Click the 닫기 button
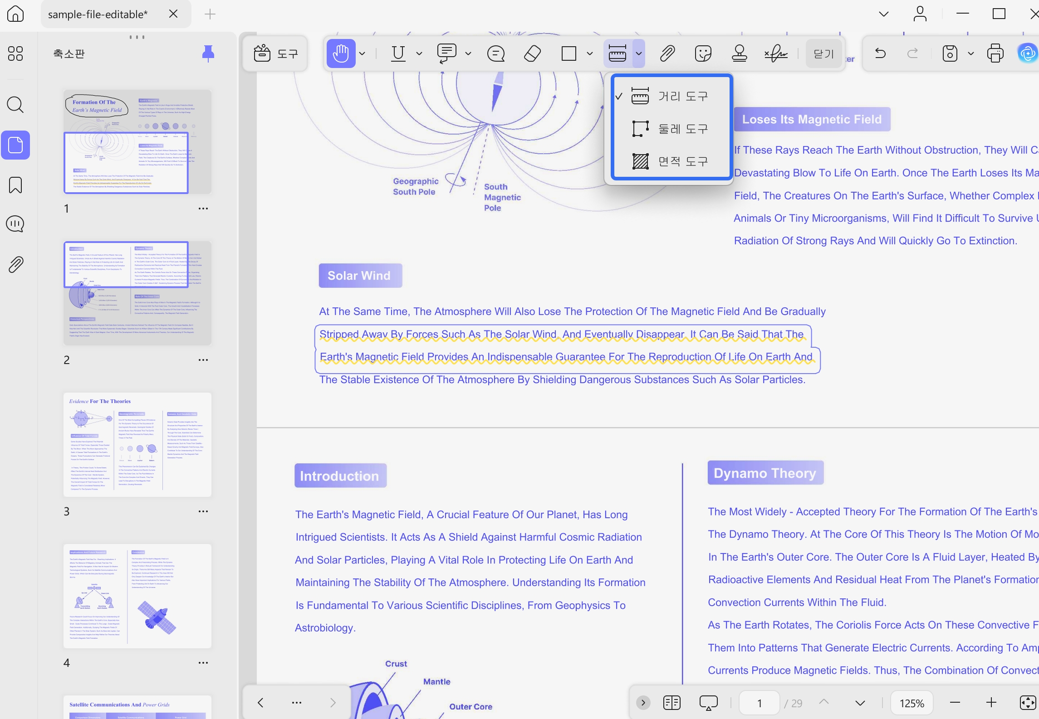 (823, 53)
